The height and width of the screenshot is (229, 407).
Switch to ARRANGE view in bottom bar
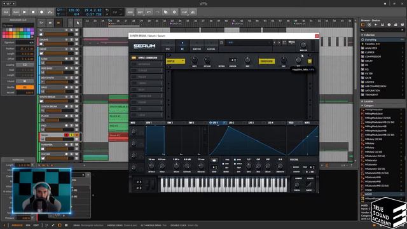pyautogui.click(x=17, y=225)
